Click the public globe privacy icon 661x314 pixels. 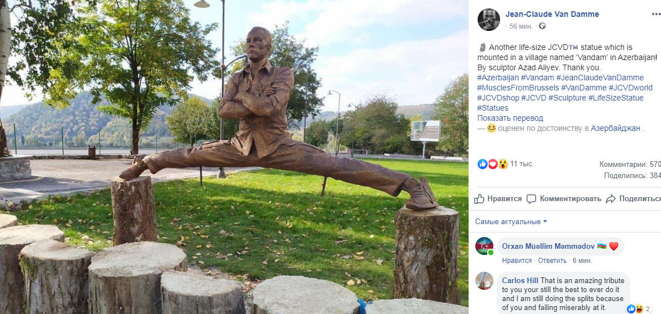pos(542,26)
